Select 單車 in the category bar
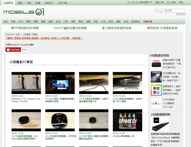The height and width of the screenshot is (147, 191). 81,21
